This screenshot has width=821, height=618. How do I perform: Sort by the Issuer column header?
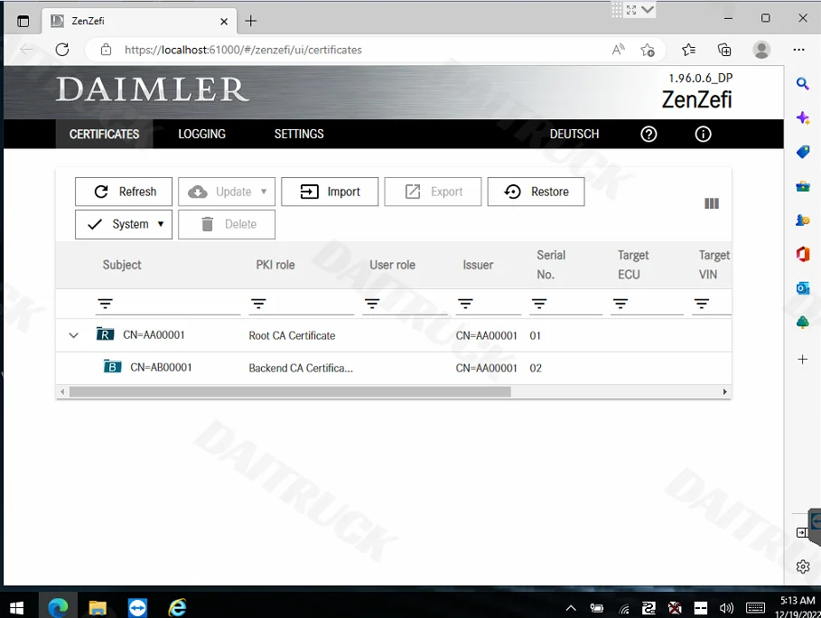pyautogui.click(x=478, y=265)
